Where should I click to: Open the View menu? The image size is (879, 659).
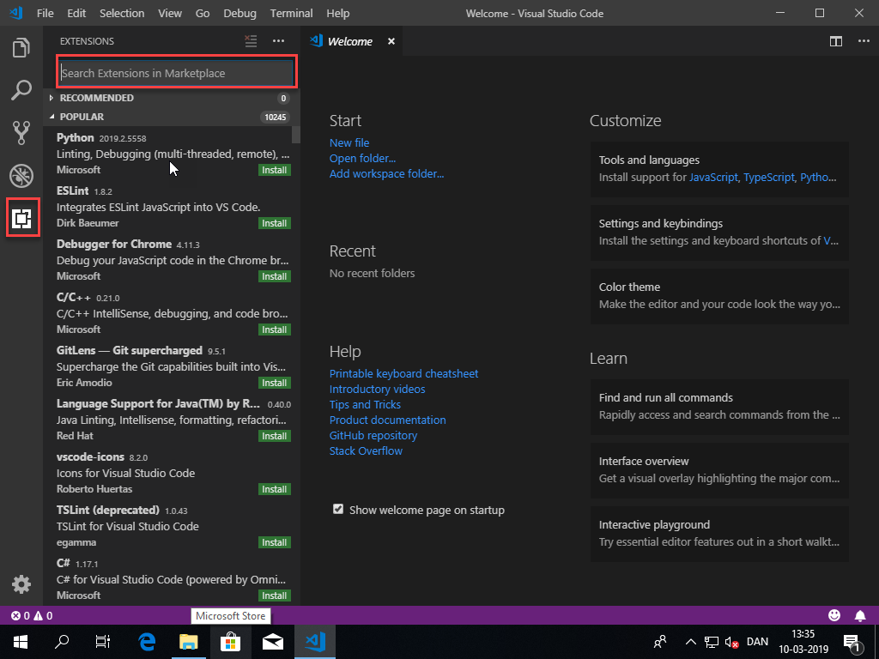tap(170, 13)
